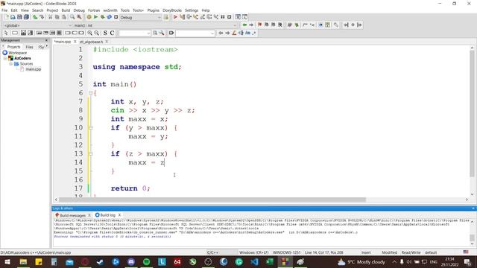Click the highlight marker pen icon

click(x=234, y=33)
